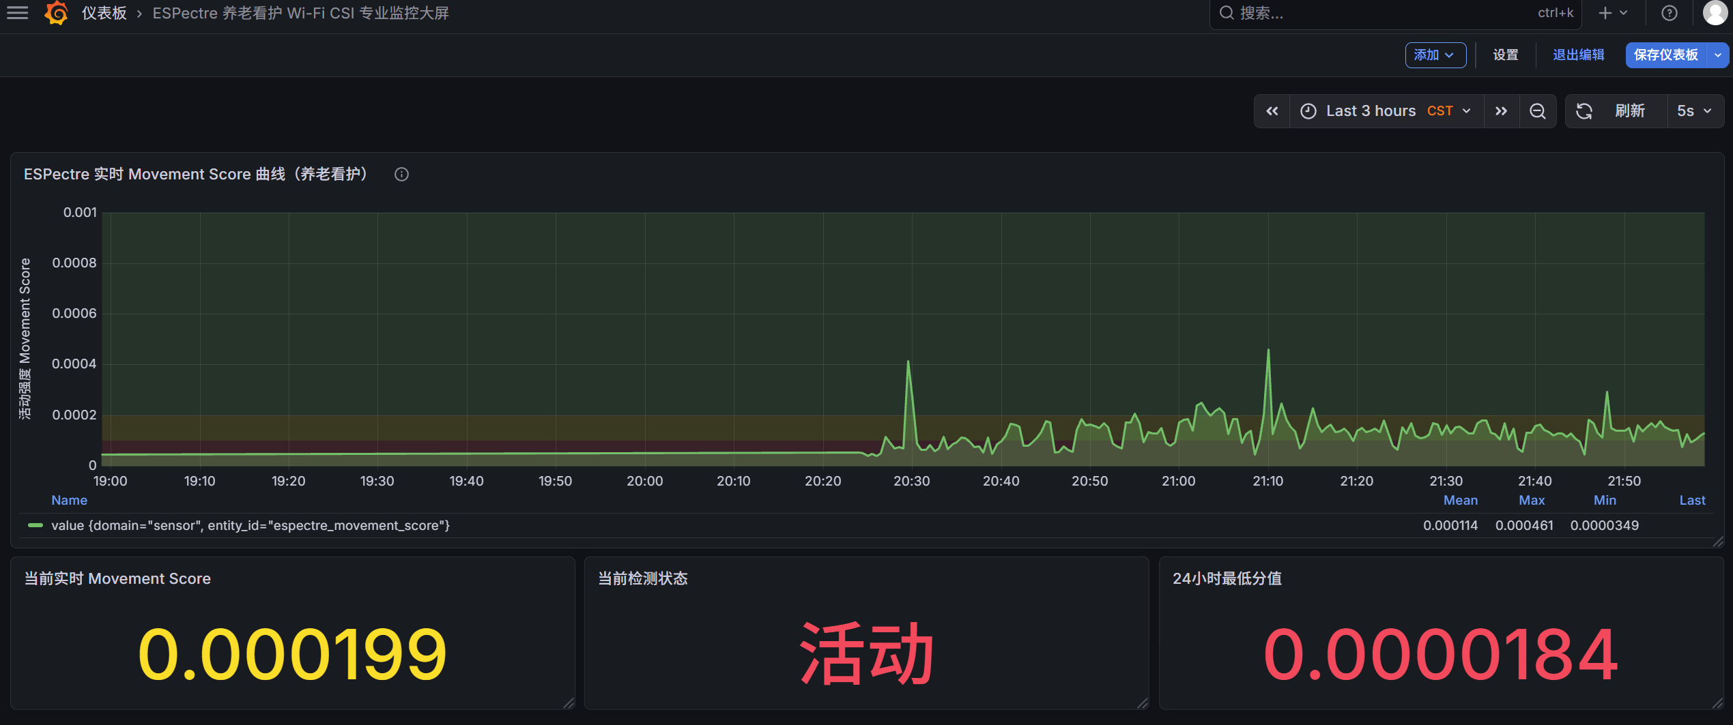Click the plus new item icon
Viewport: 1733px width, 725px height.
coord(1614,13)
